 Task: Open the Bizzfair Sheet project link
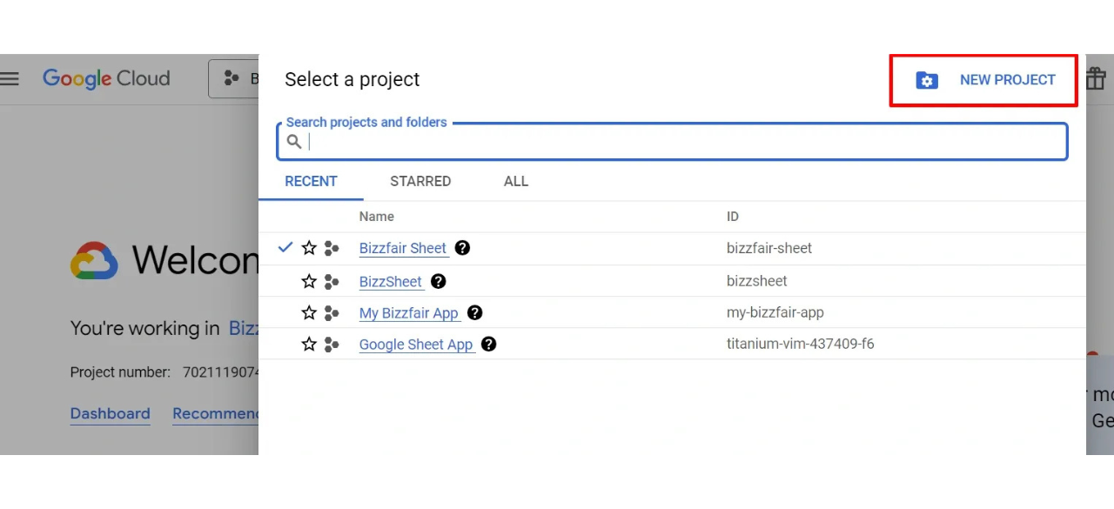pyautogui.click(x=403, y=248)
